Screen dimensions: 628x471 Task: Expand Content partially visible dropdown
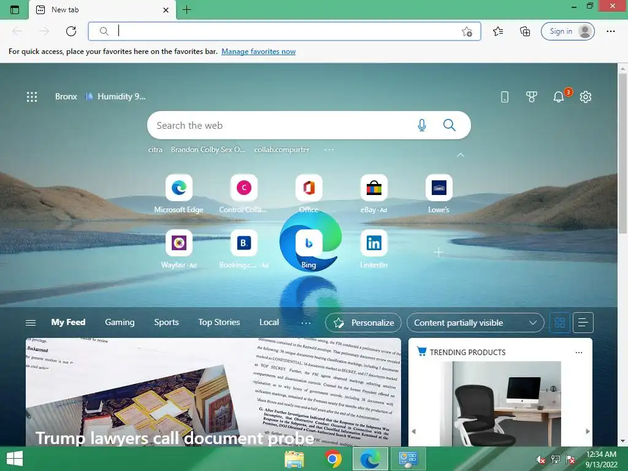click(x=475, y=323)
